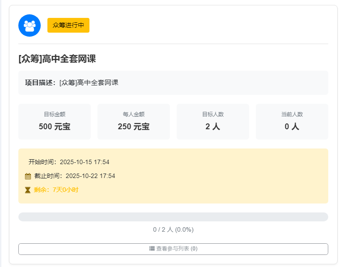Click the list icon in 查看参与列表
339x267 pixels.
tap(152, 249)
